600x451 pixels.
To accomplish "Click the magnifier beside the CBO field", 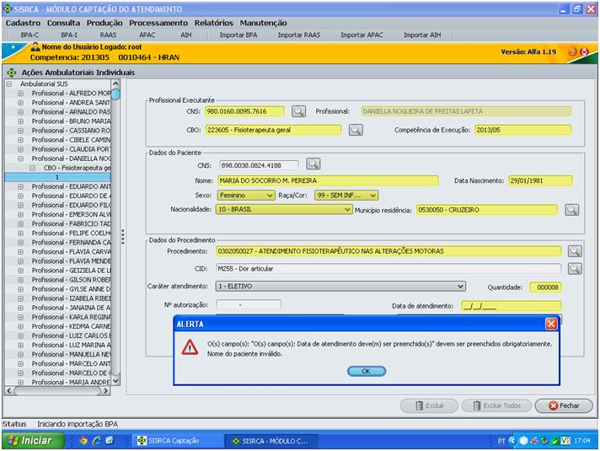I will [356, 130].
